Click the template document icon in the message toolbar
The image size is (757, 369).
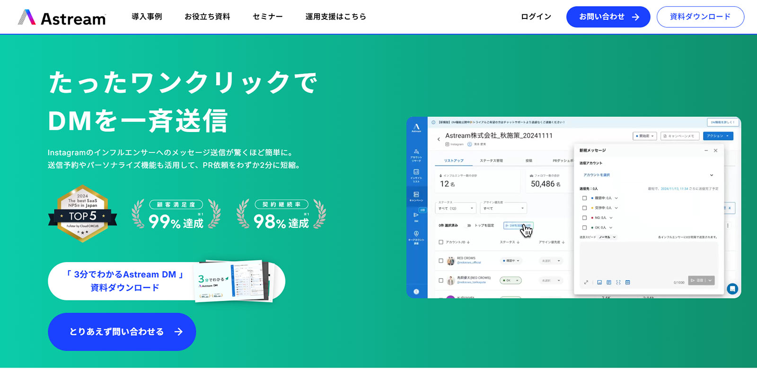(609, 282)
